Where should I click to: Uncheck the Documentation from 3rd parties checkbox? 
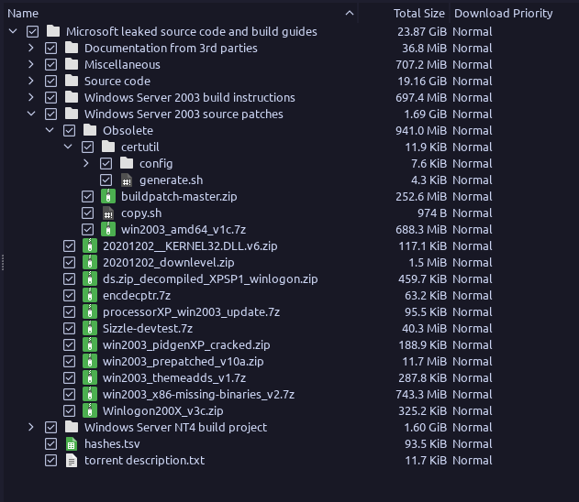coord(51,48)
